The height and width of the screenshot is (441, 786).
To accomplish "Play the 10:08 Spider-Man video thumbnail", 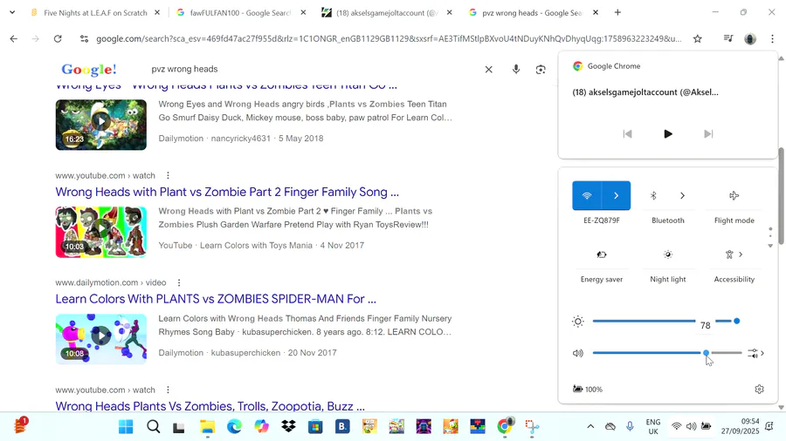I will [x=100, y=339].
